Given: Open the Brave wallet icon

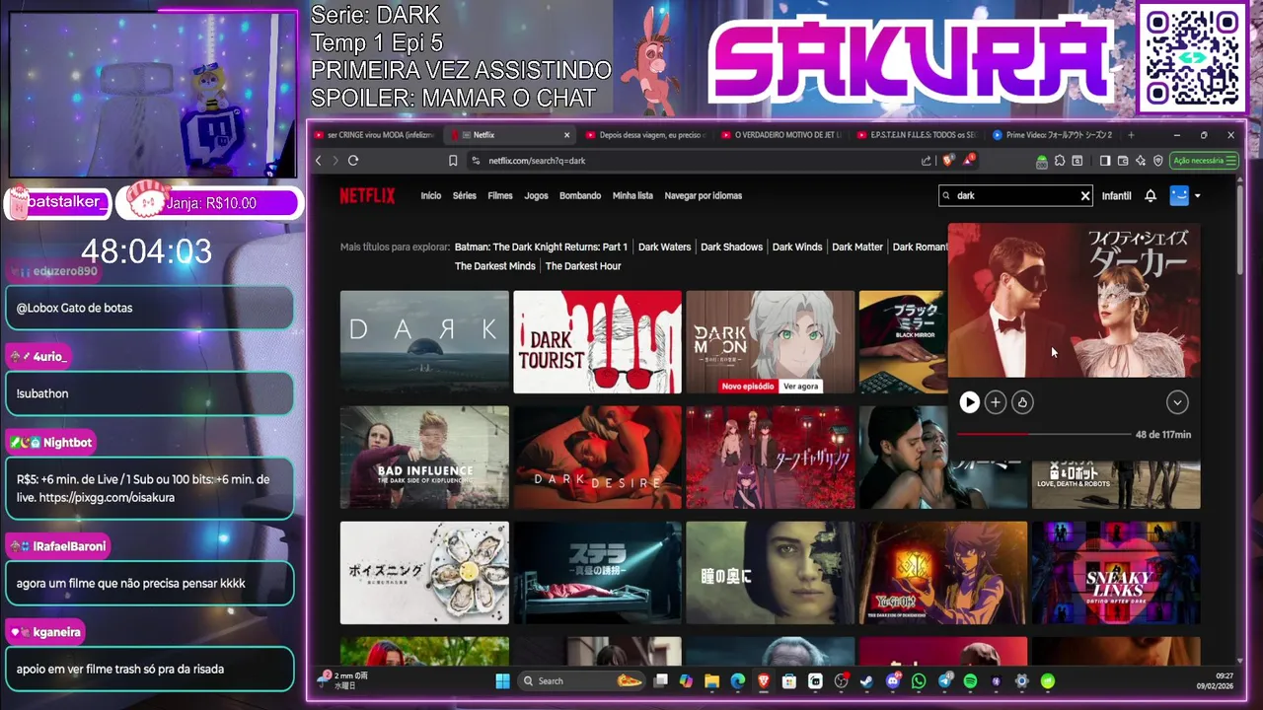Looking at the screenshot, I should (x=1123, y=161).
